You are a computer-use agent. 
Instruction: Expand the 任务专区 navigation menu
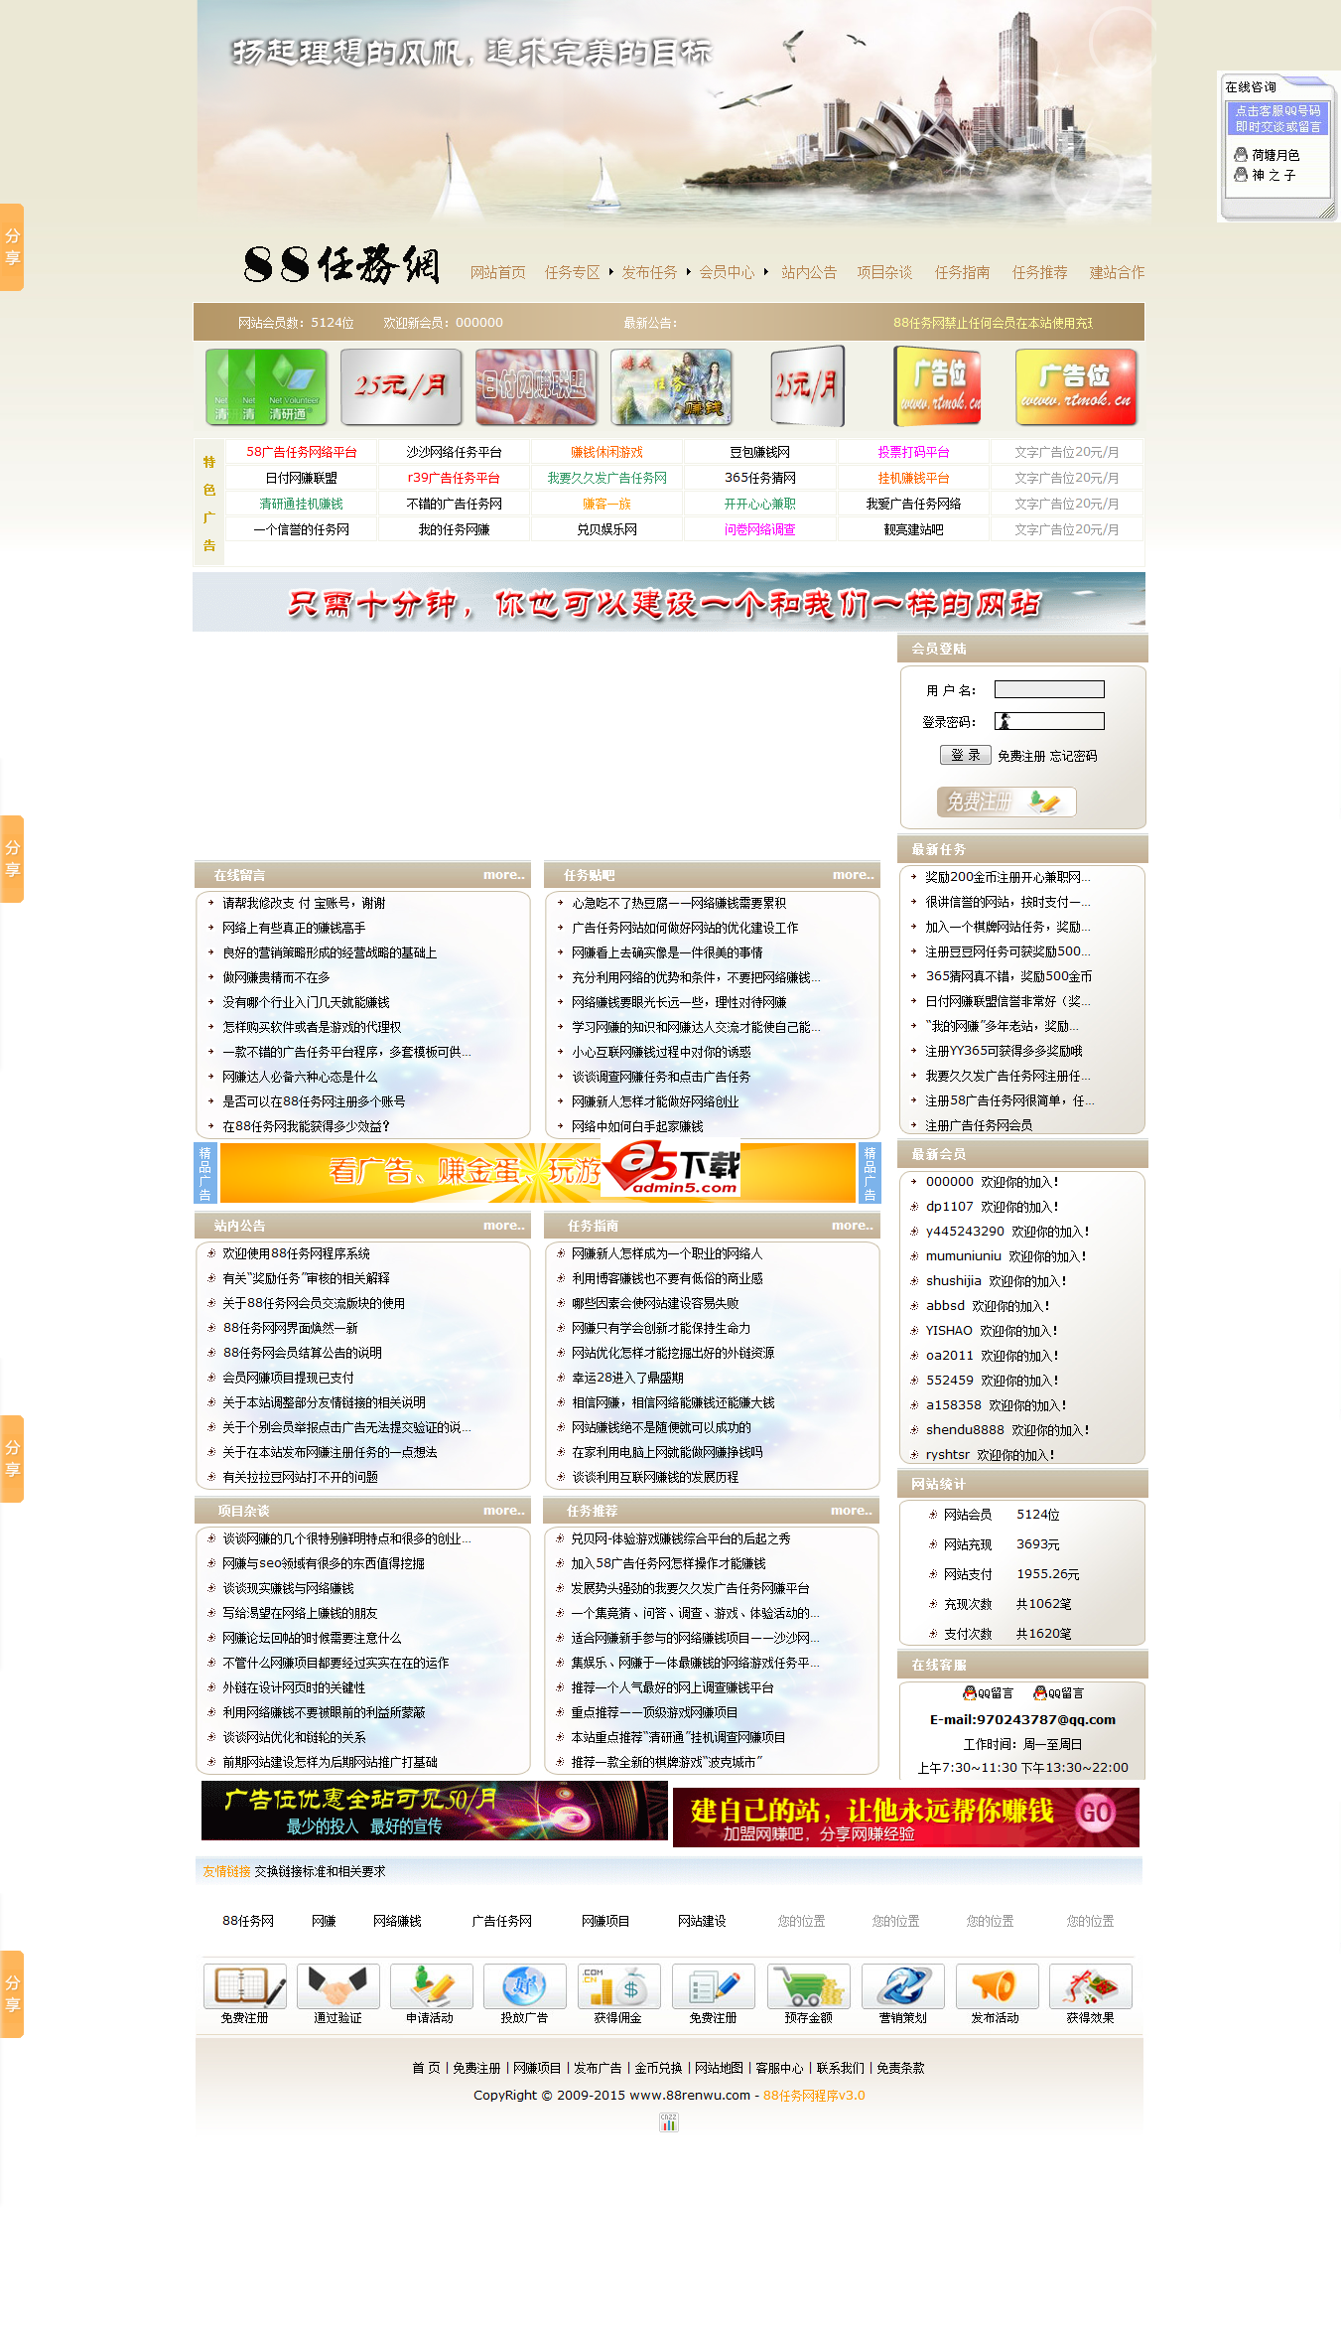click(573, 272)
